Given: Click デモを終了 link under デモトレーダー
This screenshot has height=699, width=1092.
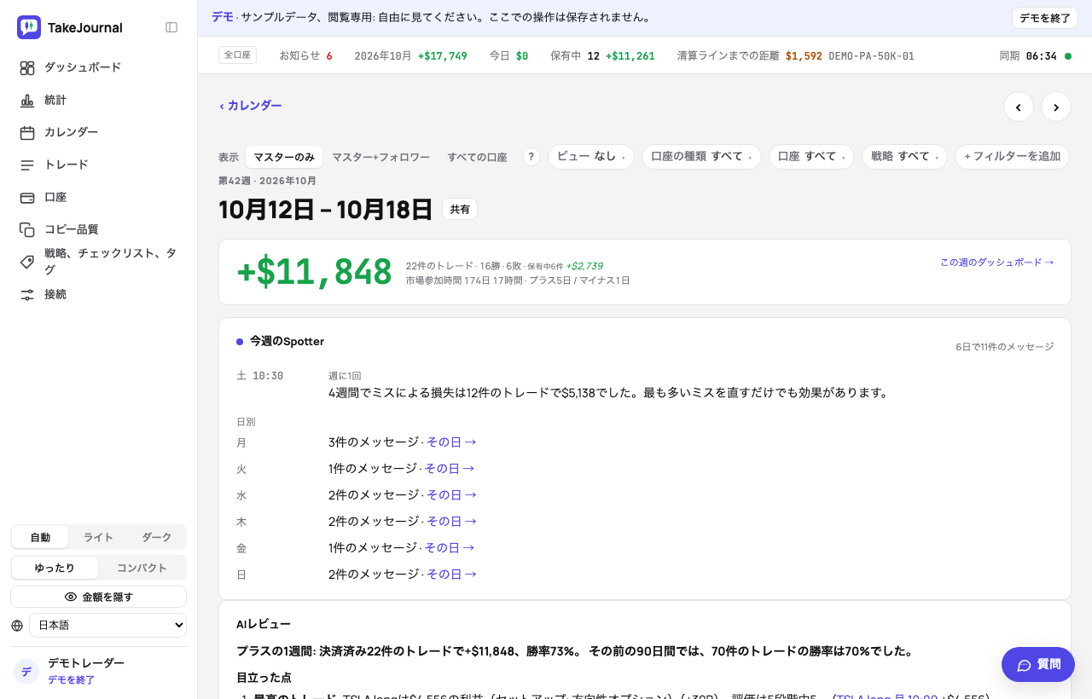Looking at the screenshot, I should point(71,680).
